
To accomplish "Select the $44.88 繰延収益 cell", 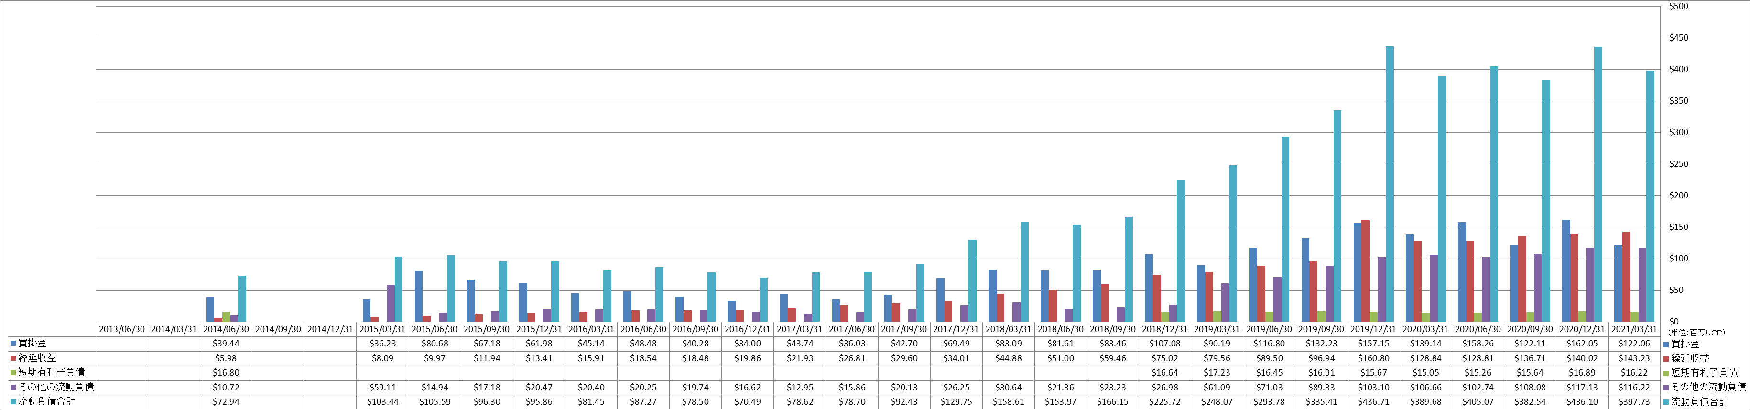I will point(1008,358).
